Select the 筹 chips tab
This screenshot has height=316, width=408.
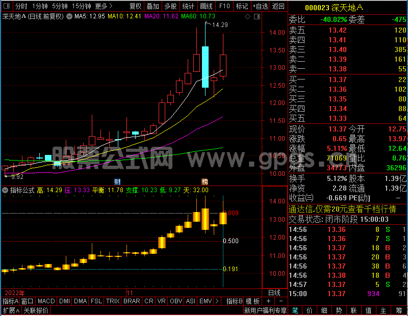point(399,310)
